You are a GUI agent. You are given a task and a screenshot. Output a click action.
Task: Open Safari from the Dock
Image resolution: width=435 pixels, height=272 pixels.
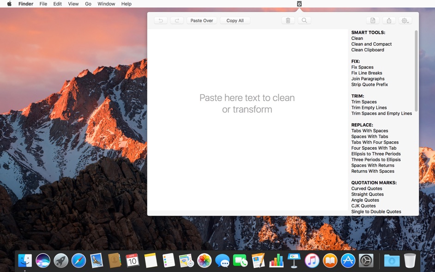(79, 260)
